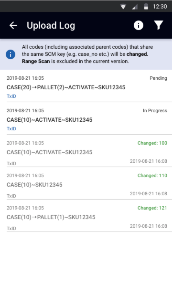This screenshot has width=172, height=306.
Task: Tap the In Progress status label
Action: (155, 110)
